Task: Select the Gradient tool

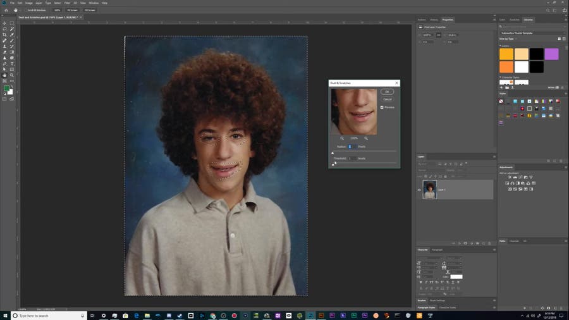Action: (12, 52)
